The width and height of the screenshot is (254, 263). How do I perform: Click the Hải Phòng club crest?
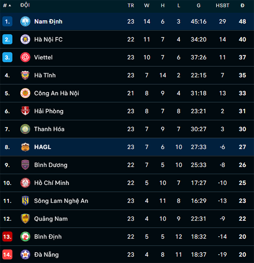click(25, 111)
